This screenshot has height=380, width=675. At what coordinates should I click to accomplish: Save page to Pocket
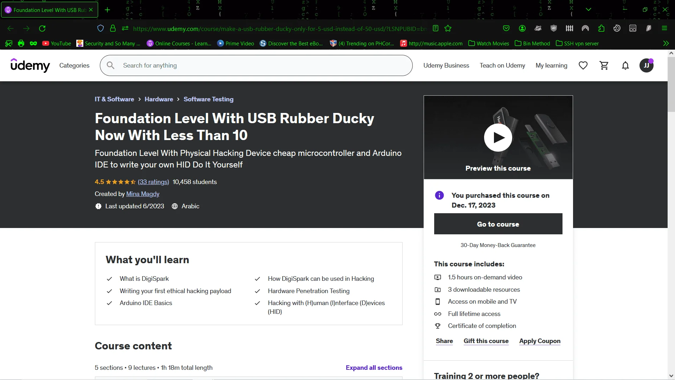(x=506, y=28)
